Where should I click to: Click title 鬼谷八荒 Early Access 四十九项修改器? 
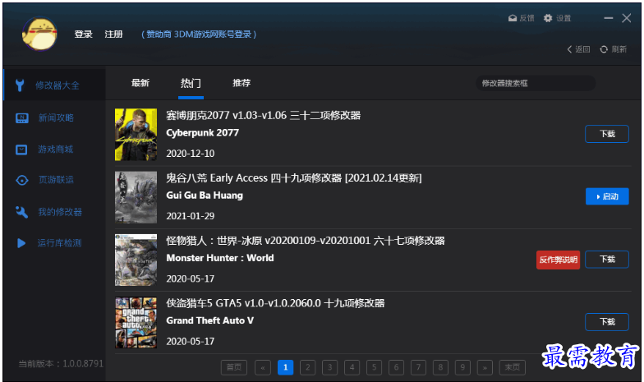coord(294,177)
